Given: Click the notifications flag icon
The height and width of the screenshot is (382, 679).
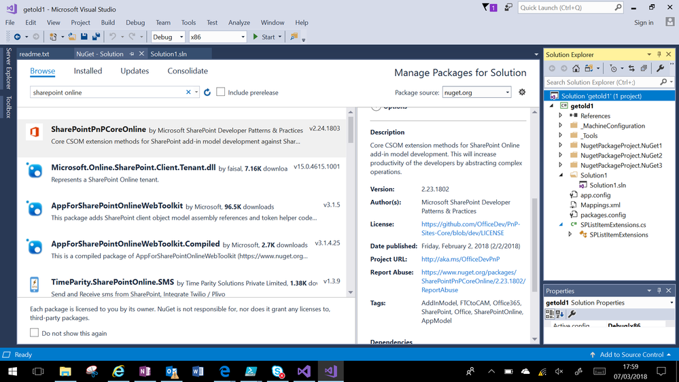Looking at the screenshot, I should click(489, 7).
